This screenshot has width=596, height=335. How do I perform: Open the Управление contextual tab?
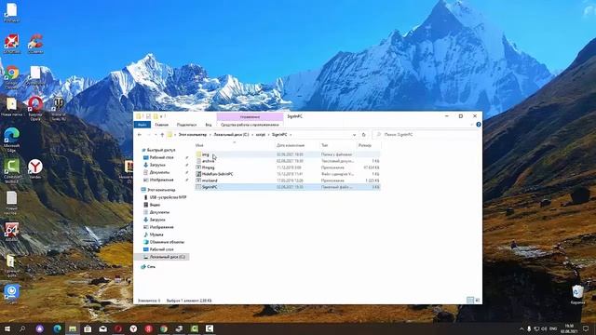(250, 116)
